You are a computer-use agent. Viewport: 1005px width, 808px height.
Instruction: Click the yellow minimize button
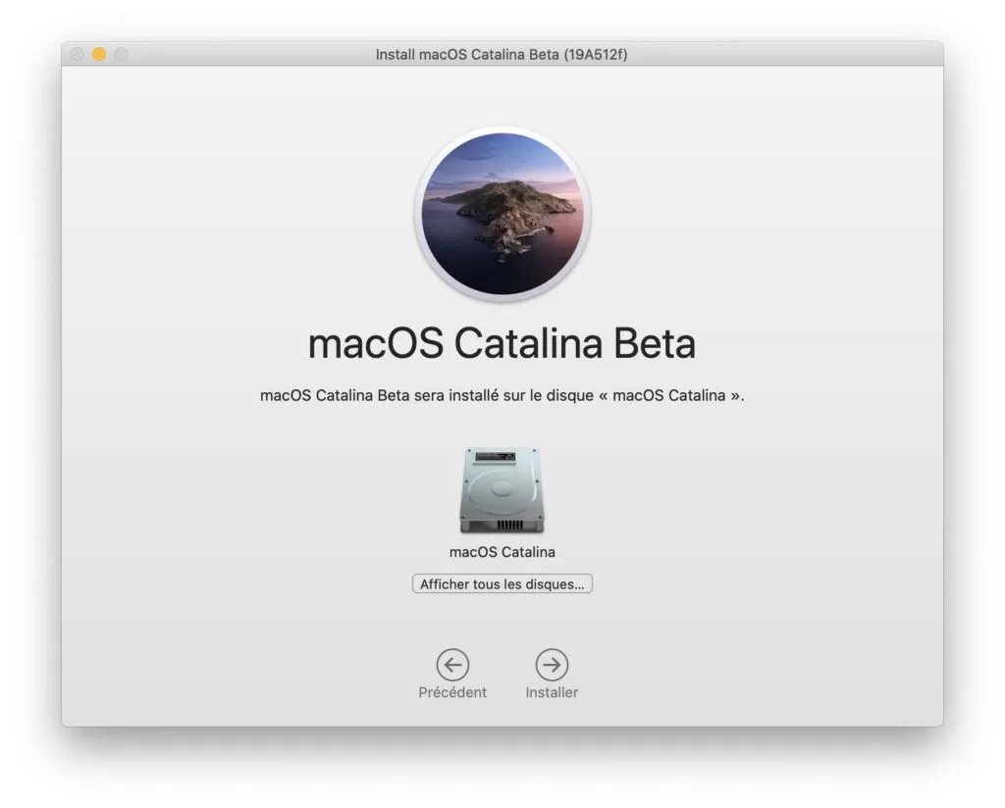point(97,55)
